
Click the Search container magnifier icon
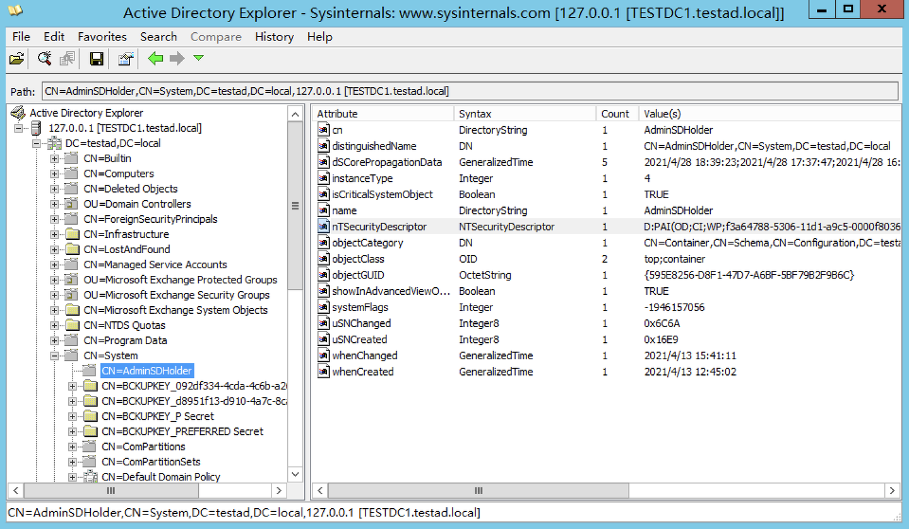point(44,59)
